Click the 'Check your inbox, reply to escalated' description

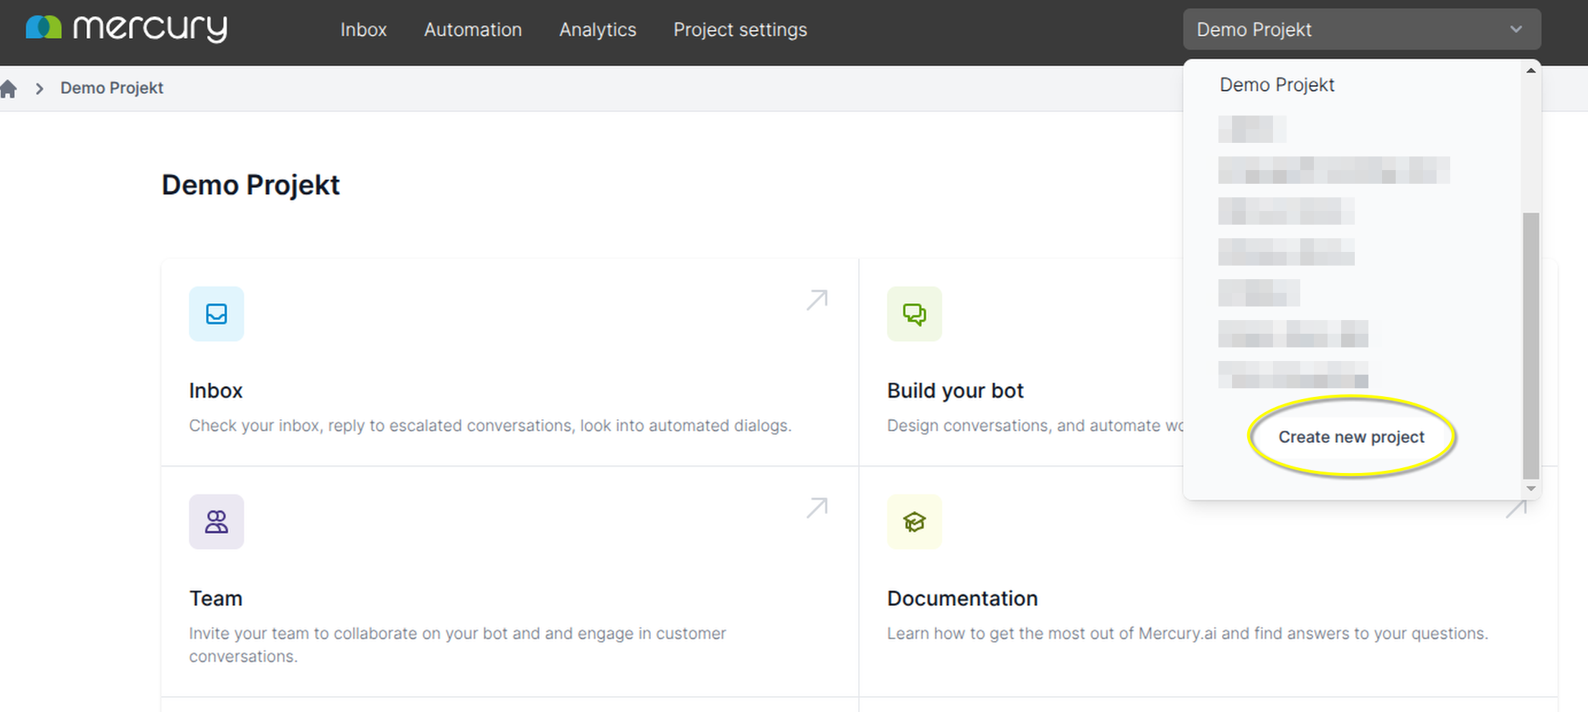pyautogui.click(x=490, y=426)
